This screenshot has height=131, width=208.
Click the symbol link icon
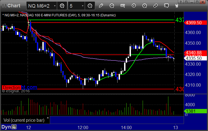pos(156,6)
